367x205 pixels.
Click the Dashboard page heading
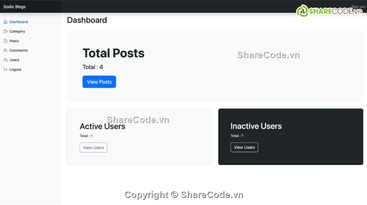pyautogui.click(x=87, y=20)
